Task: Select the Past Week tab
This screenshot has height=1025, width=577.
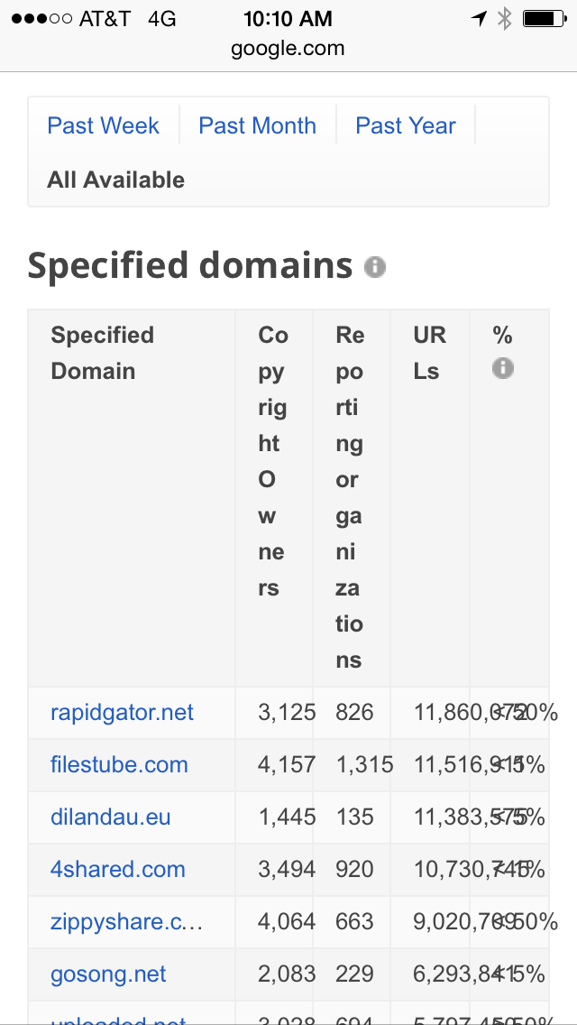Action: 103,125
